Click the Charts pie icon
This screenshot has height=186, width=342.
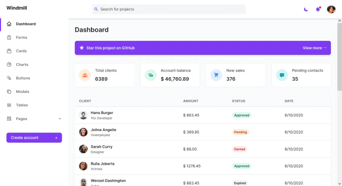tap(9, 65)
